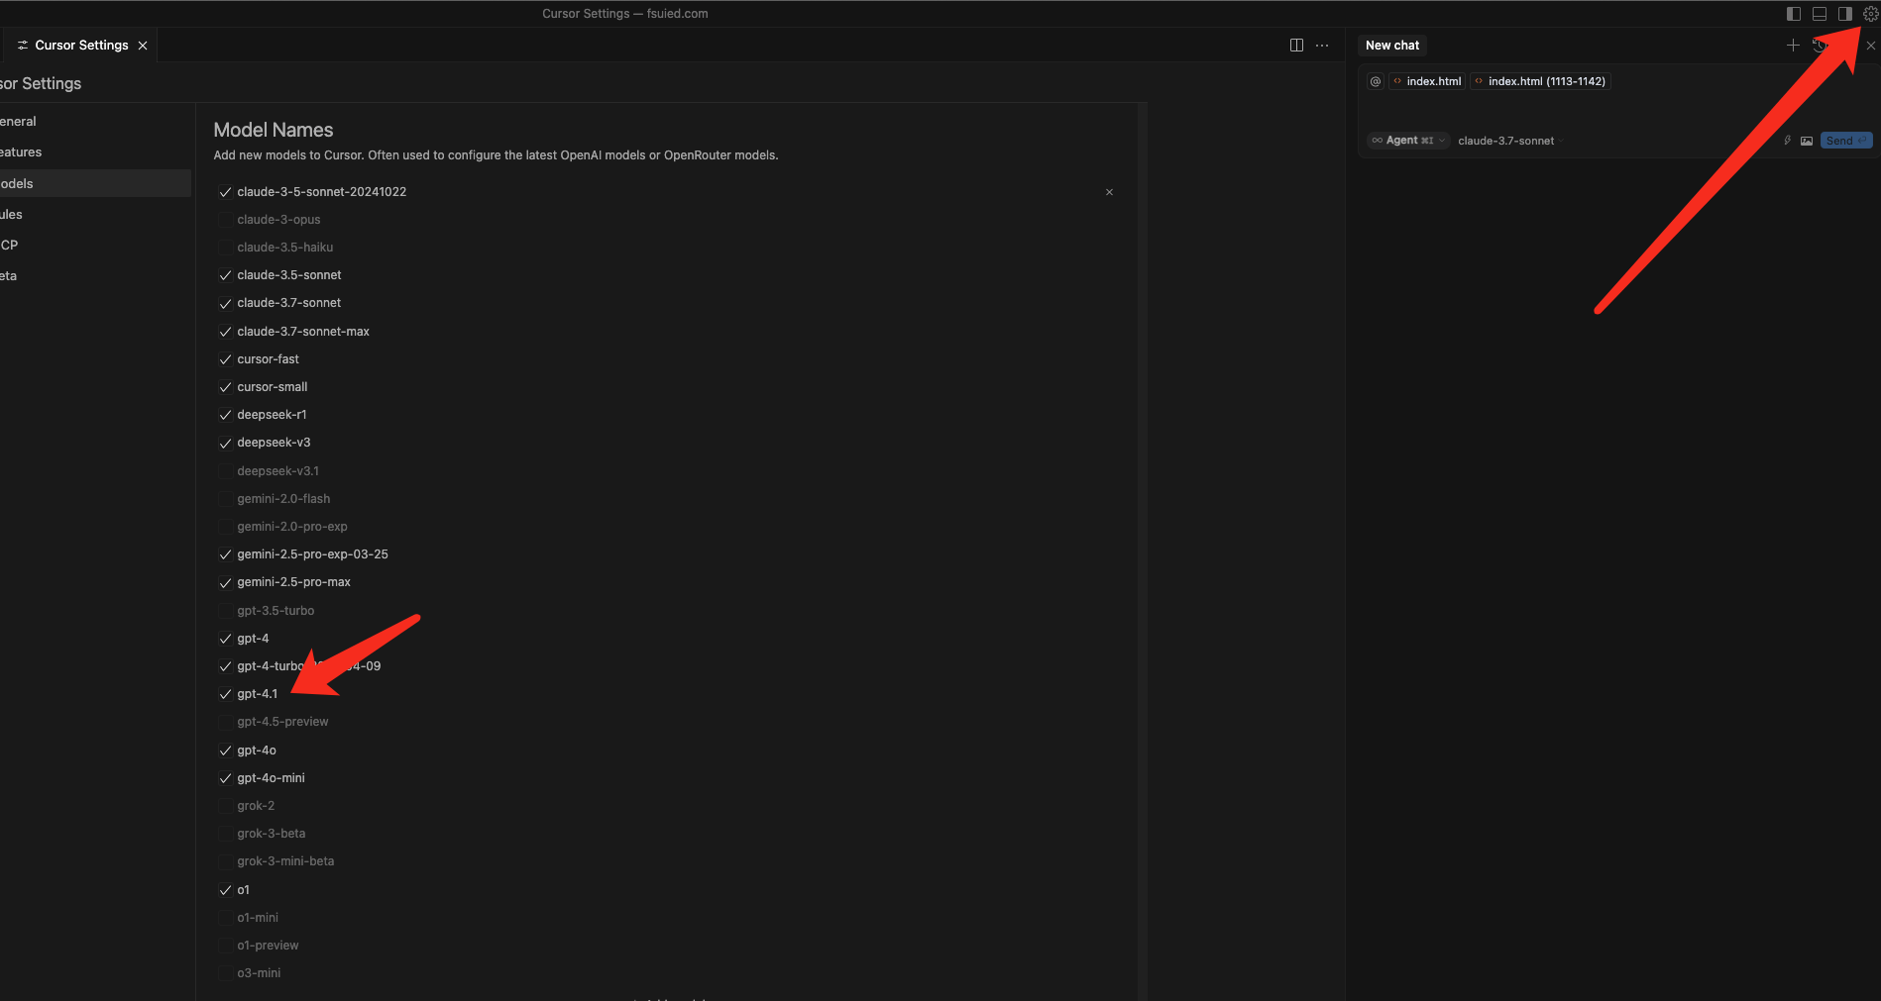This screenshot has height=1001, width=1881.
Task: Open the Rules settings section
Action: (x=95, y=214)
